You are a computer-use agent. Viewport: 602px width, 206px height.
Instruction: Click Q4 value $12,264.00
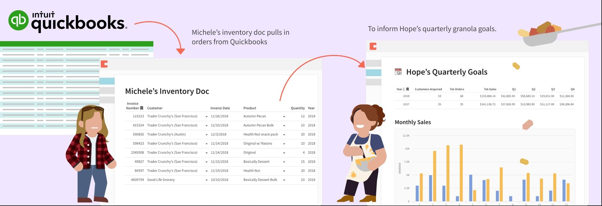pyautogui.click(x=566, y=96)
